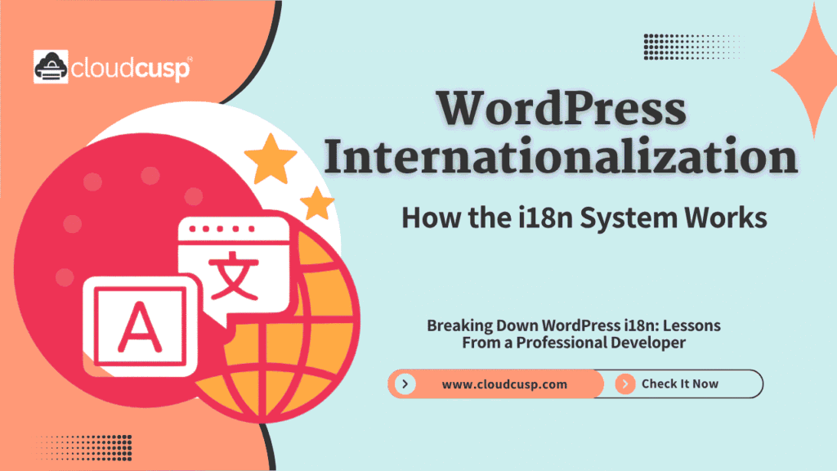Click the 'Internationalization' headline word
Image resolution: width=837 pixels, height=471 pixels.
pos(561,156)
